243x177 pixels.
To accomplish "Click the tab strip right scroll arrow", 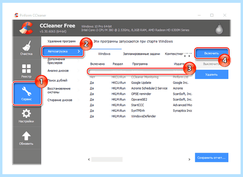I will click(189, 56).
